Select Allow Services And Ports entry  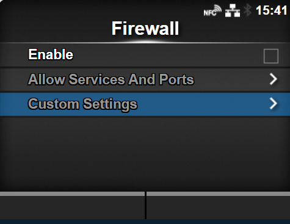pyautogui.click(x=145, y=79)
